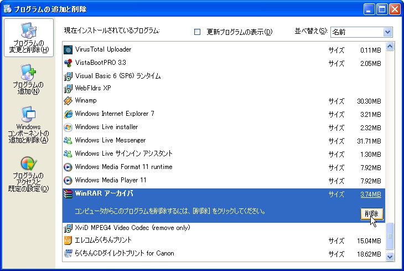Click the エレコムらくちんプリント icon
This screenshot has width=404, height=271.
tap(68, 241)
